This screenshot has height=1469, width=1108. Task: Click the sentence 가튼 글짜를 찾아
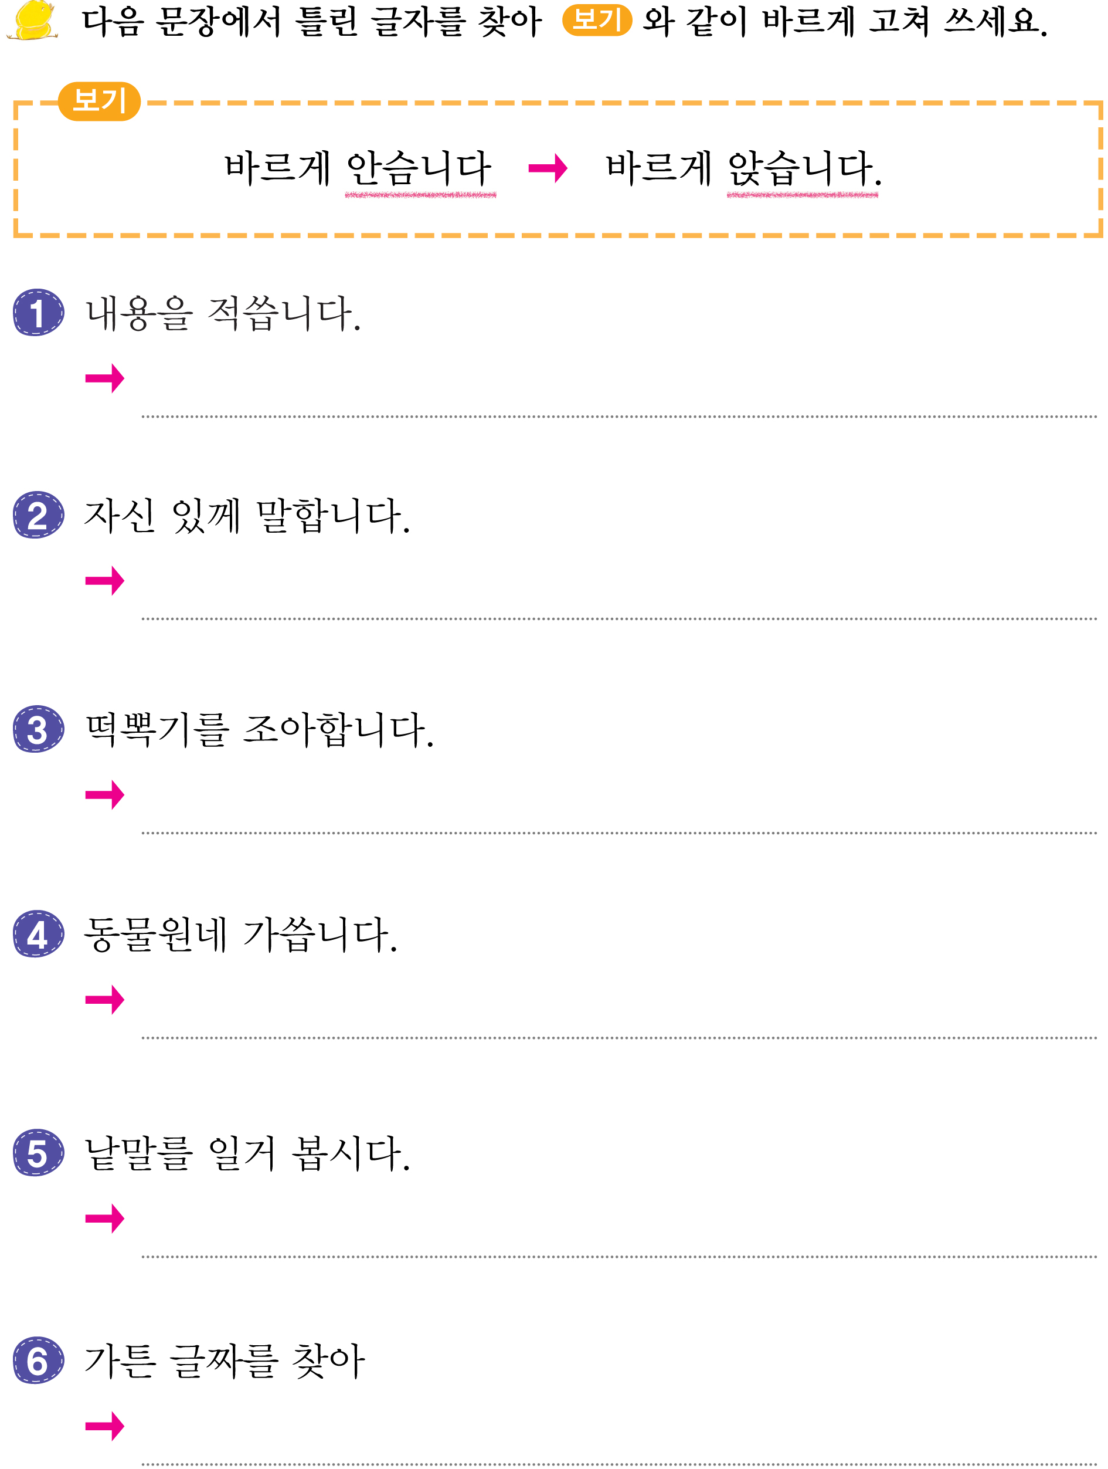click(x=225, y=1360)
